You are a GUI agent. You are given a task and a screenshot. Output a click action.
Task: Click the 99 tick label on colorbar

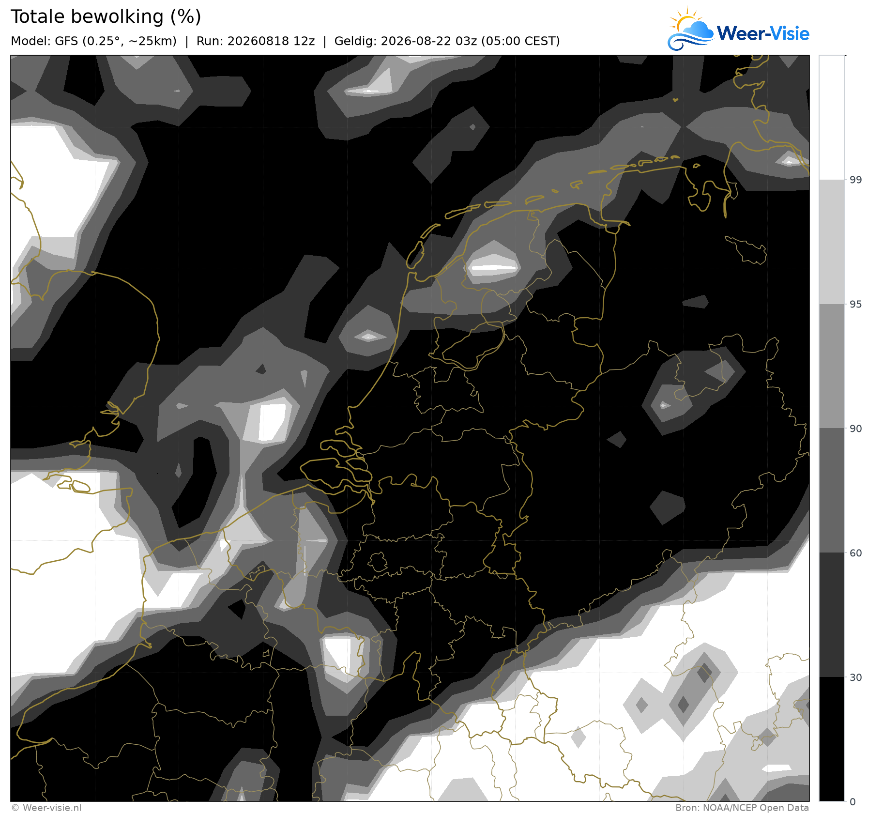(x=856, y=180)
